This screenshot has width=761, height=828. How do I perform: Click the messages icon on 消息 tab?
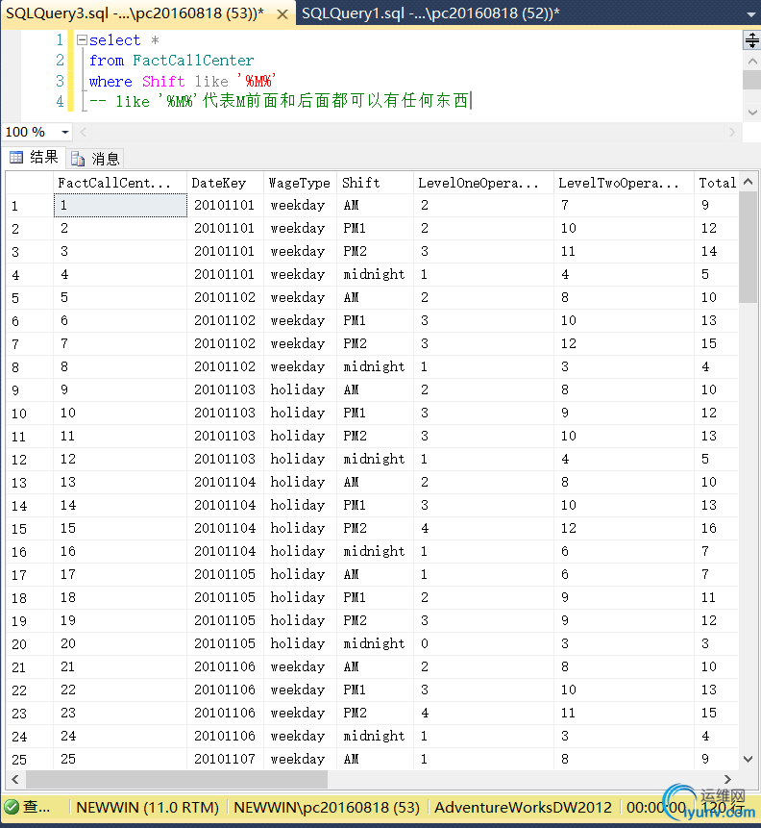coord(78,159)
